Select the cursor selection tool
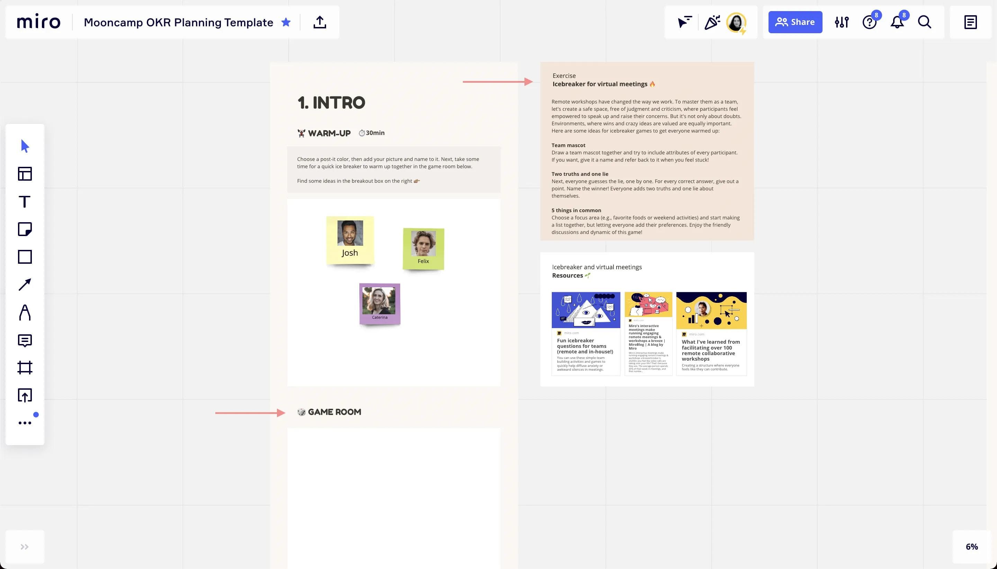This screenshot has width=997, height=569. pyautogui.click(x=25, y=146)
